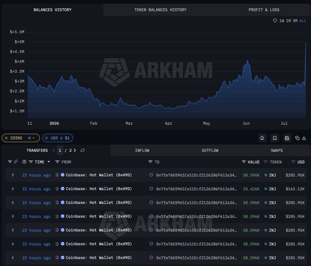Click document icon in the 33.426K row
Screen dimensions: 311x266
point(57,189)
